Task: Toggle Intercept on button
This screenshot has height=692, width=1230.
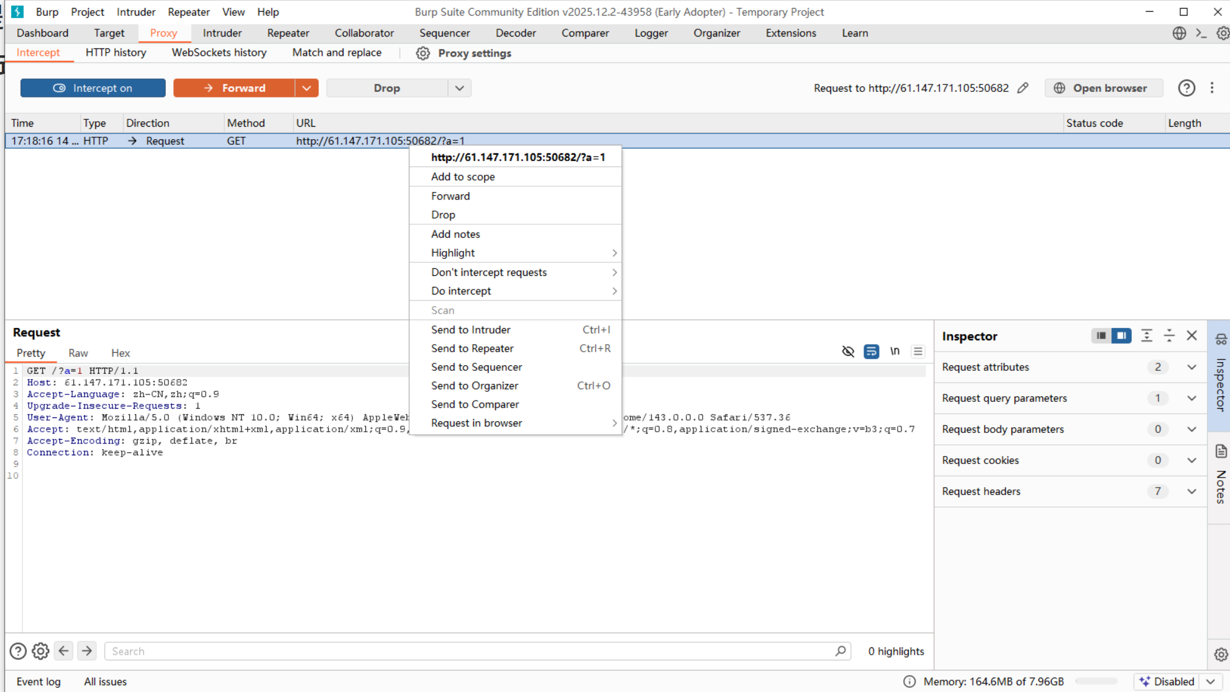Action: tap(93, 88)
